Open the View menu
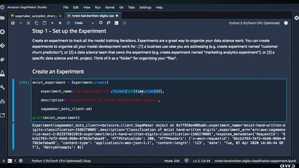The width and height of the screenshot is (299, 168). pyautogui.click(x=86, y=7)
